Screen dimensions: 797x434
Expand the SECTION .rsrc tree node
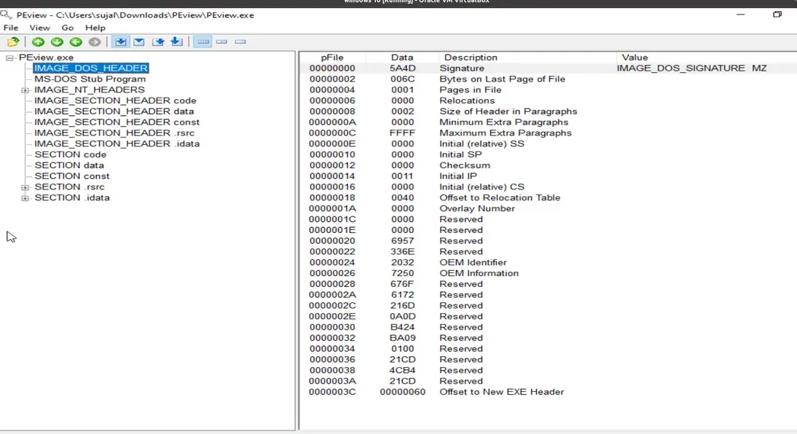click(25, 186)
